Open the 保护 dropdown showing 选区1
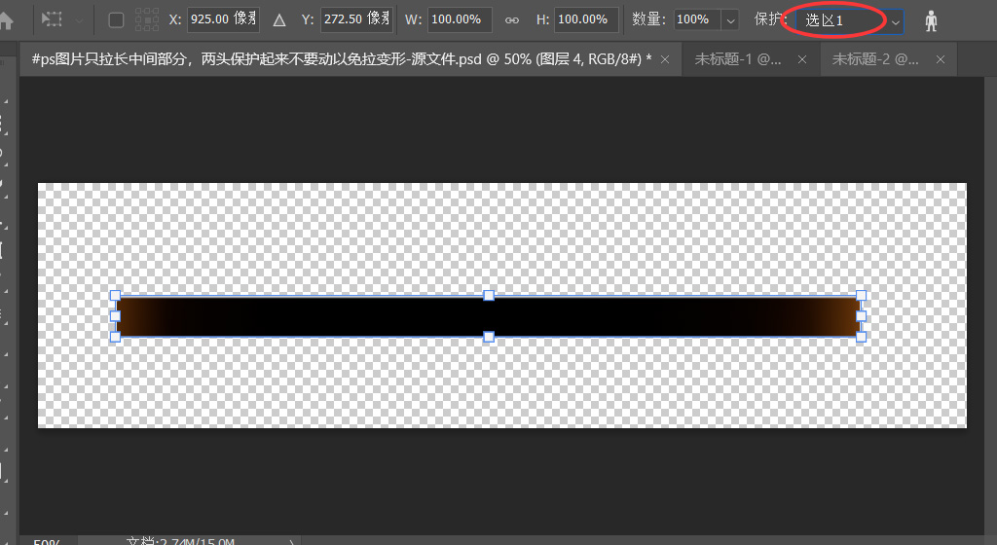Image resolution: width=997 pixels, height=545 pixels. 848,20
